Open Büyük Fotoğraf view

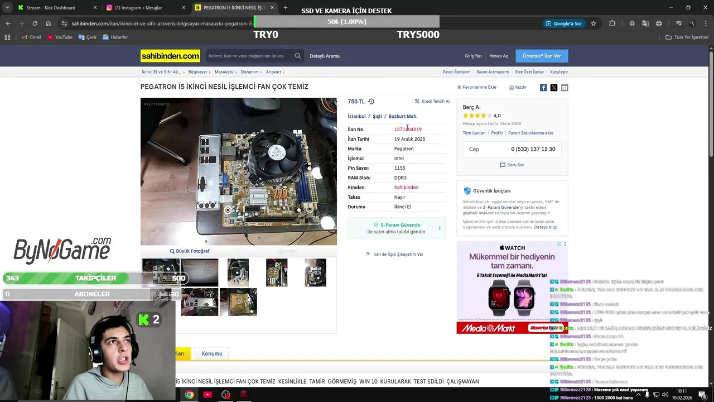point(190,251)
